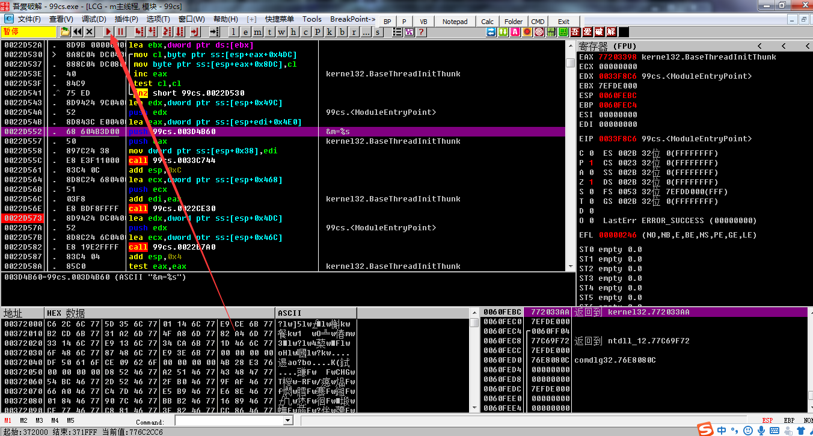Show CPU window with 'c' button
Viewport: 813px width, 436px height.
click(x=305, y=32)
